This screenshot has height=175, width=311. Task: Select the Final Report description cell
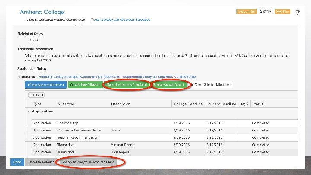(x=120, y=152)
